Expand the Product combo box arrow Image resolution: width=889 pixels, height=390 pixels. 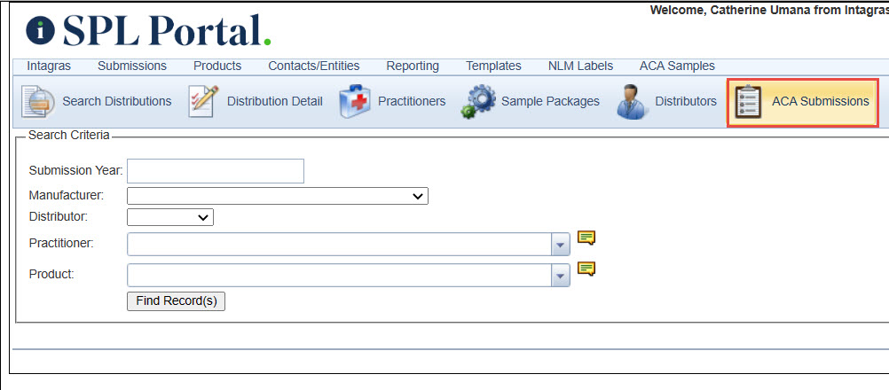point(561,275)
